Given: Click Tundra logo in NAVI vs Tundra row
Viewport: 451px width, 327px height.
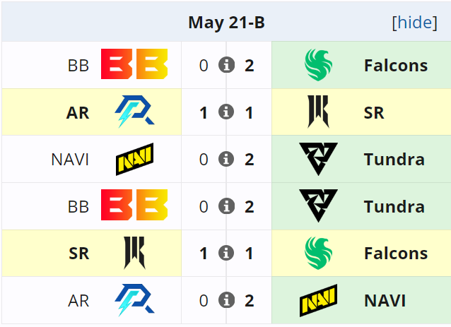Looking at the screenshot, I should [317, 159].
